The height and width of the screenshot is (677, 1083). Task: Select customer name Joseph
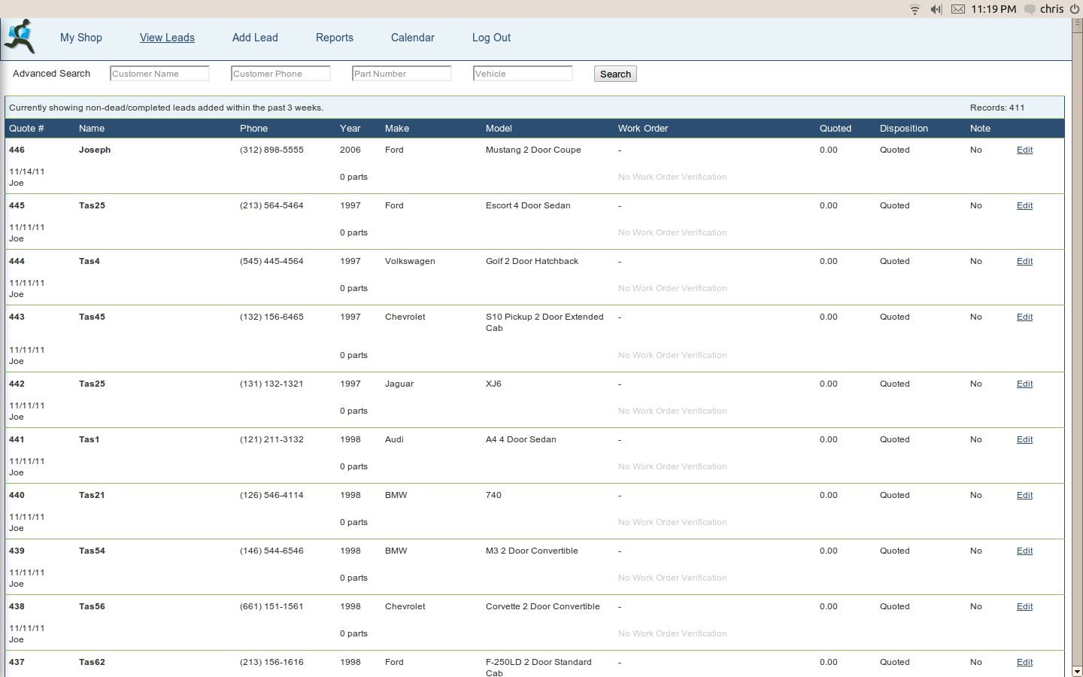(95, 150)
